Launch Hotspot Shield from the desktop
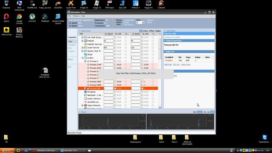The image size is (272, 153). [58, 19]
